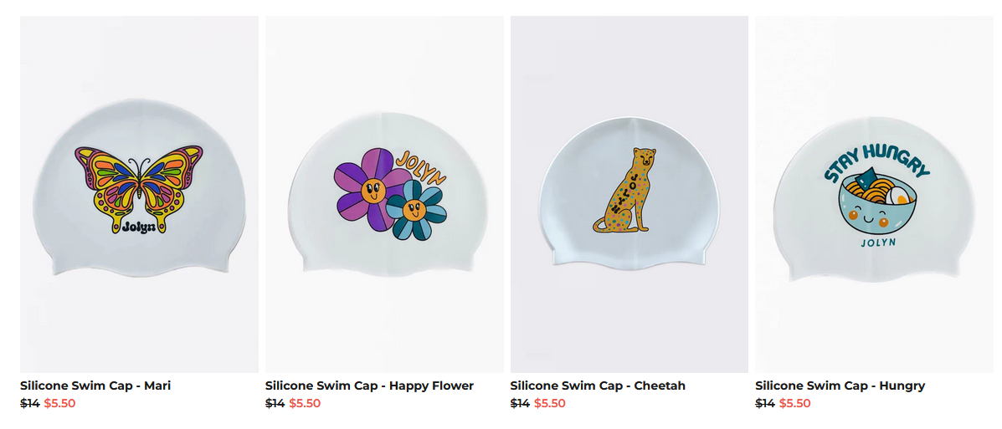Click the crossed-out $14 price under Hungry
The width and height of the screenshot is (1002, 429).
[x=765, y=403]
